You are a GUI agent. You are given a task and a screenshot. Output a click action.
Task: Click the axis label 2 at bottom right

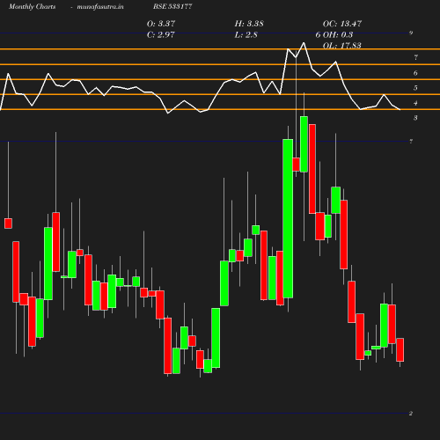click(411, 414)
